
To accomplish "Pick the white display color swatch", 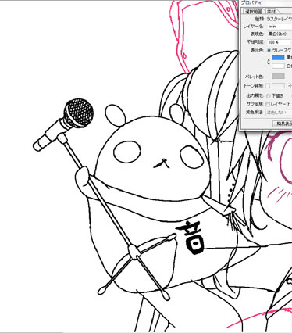I will point(278,66).
